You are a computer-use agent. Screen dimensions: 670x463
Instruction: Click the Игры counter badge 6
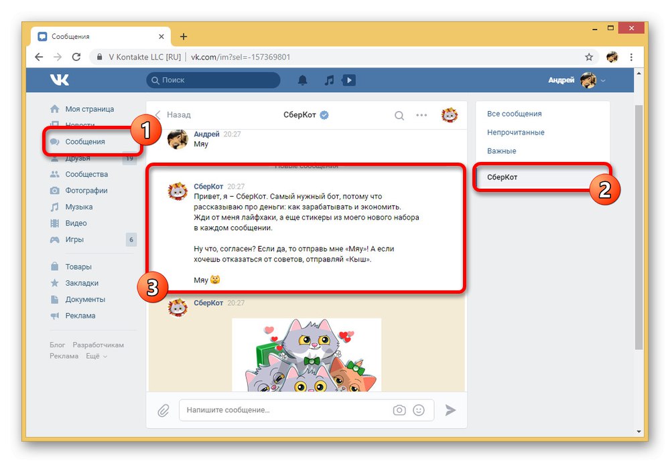coord(131,240)
